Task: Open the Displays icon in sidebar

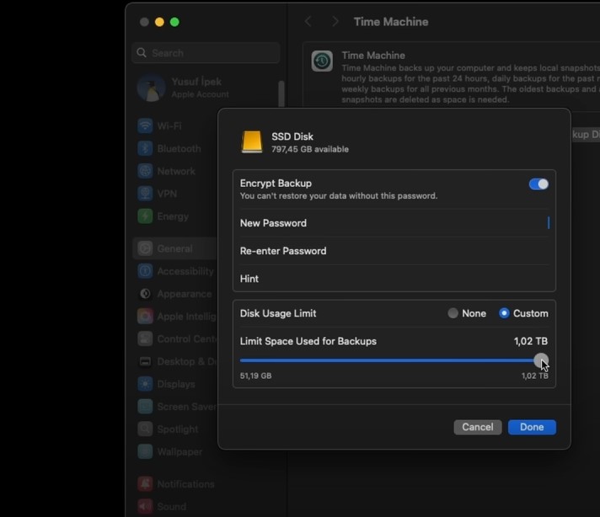Action: pos(145,384)
